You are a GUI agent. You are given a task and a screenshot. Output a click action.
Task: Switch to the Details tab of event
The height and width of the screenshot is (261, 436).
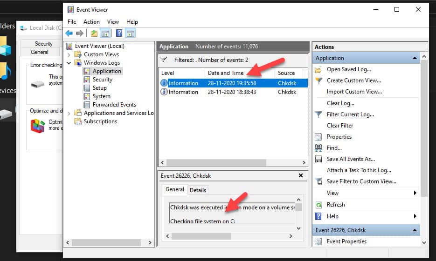pos(198,190)
